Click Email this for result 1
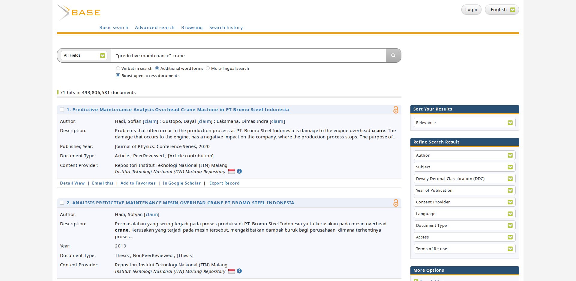The image size is (576, 281). [103, 183]
